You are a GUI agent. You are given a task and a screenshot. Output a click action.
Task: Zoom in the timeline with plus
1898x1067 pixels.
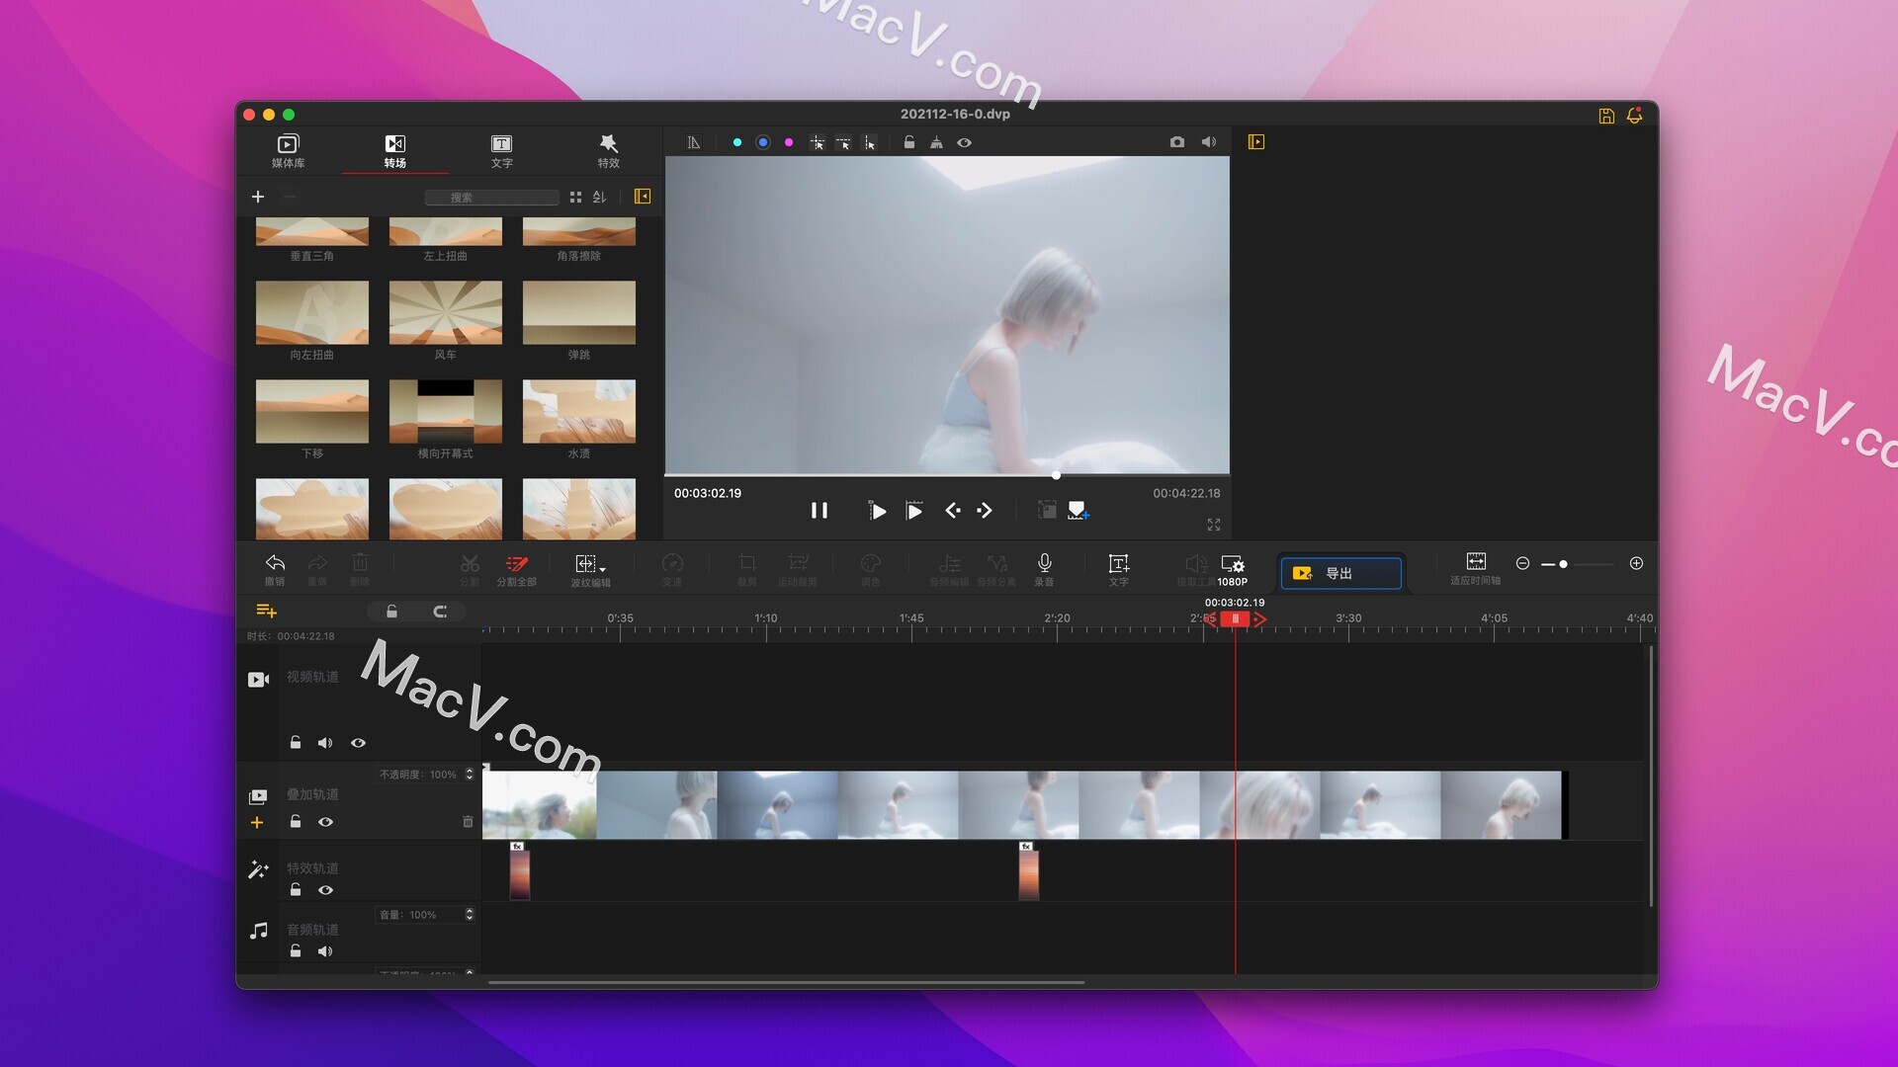coord(1637,563)
